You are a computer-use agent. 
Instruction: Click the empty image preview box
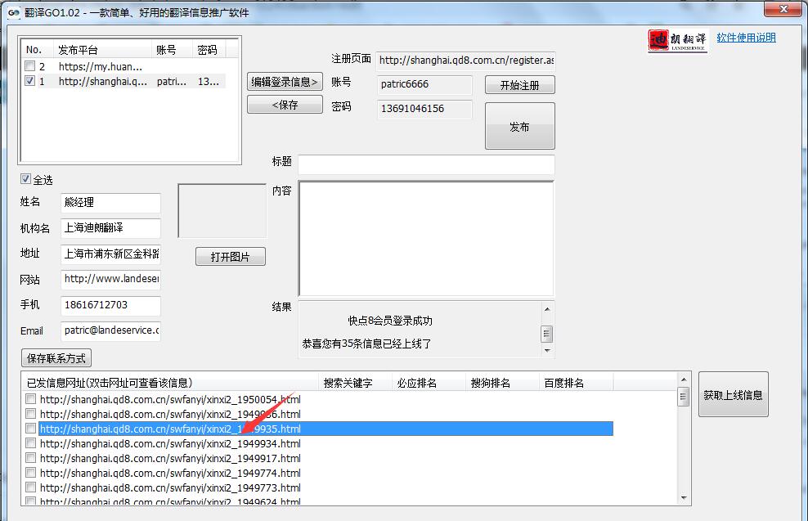click(x=222, y=211)
